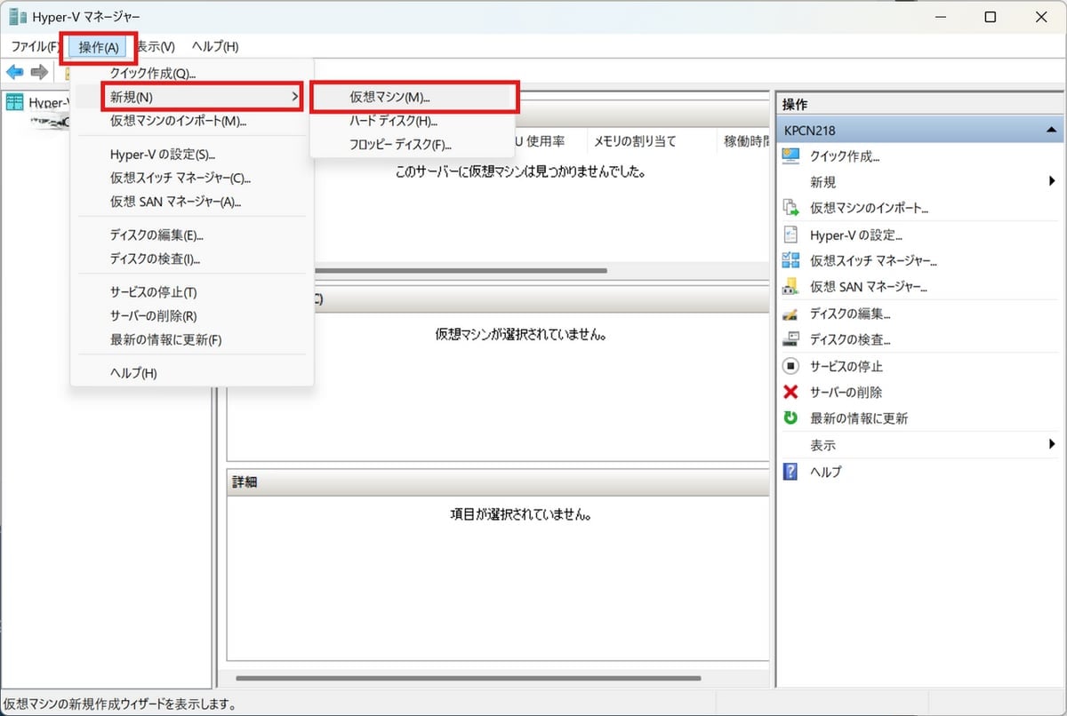Click the horizontal scrollbar under virtual machines list
This screenshot has width=1067, height=716.
tap(462, 270)
